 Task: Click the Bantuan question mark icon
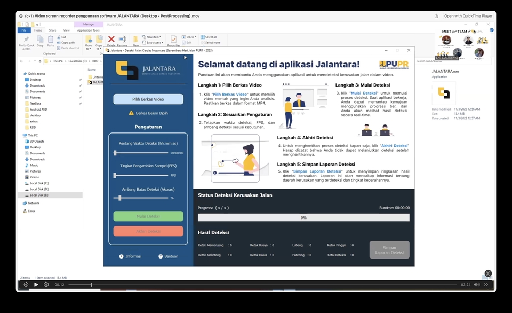tap(161, 256)
